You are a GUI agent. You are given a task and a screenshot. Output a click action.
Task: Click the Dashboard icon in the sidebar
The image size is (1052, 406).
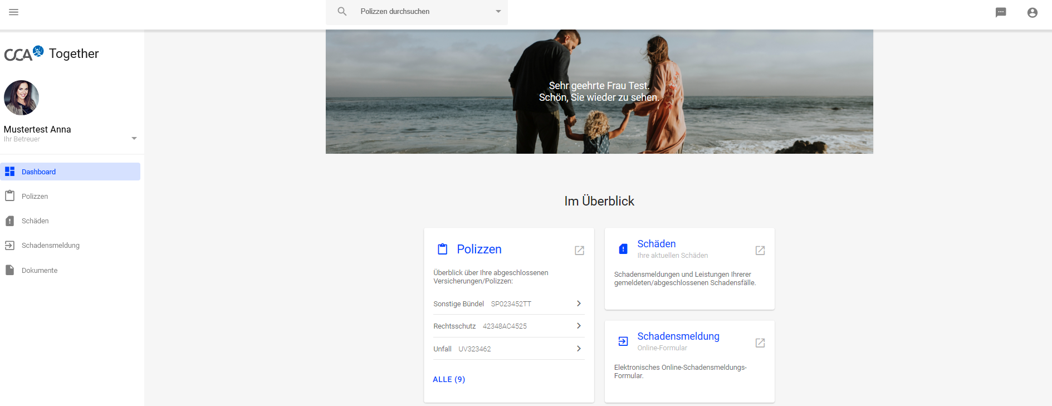coord(9,172)
